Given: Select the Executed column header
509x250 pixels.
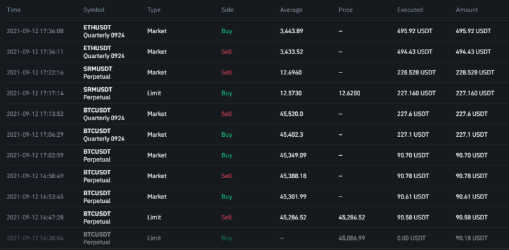Looking at the screenshot, I should 410,10.
